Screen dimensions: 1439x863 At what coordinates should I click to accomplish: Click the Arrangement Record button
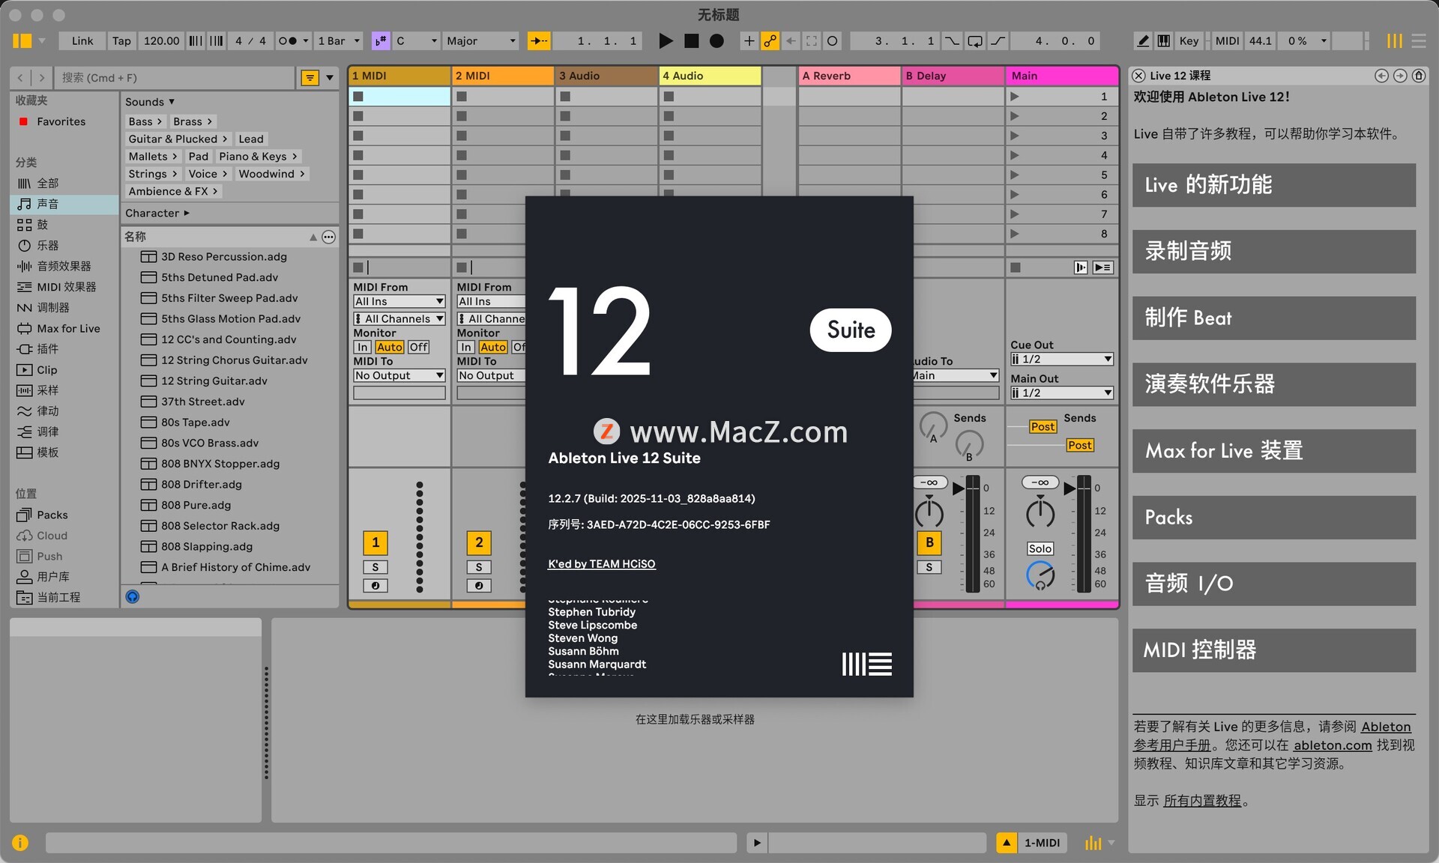pyautogui.click(x=717, y=41)
